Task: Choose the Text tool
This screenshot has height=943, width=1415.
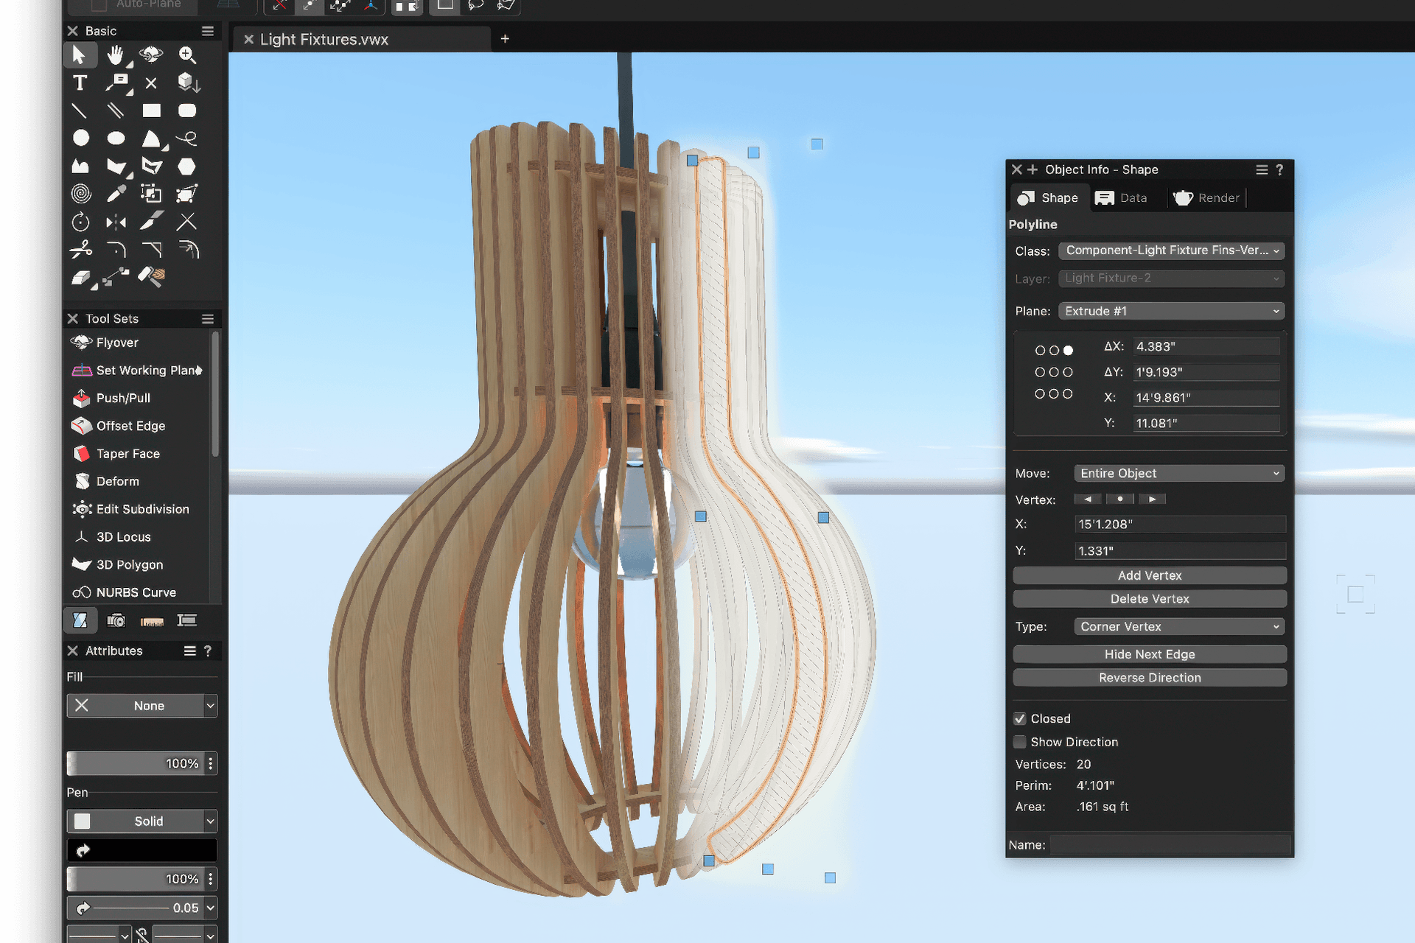Action: tap(80, 83)
